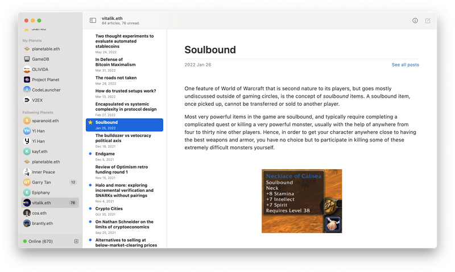
Task: Open the OLIVIDA planet
Action: tap(40, 69)
